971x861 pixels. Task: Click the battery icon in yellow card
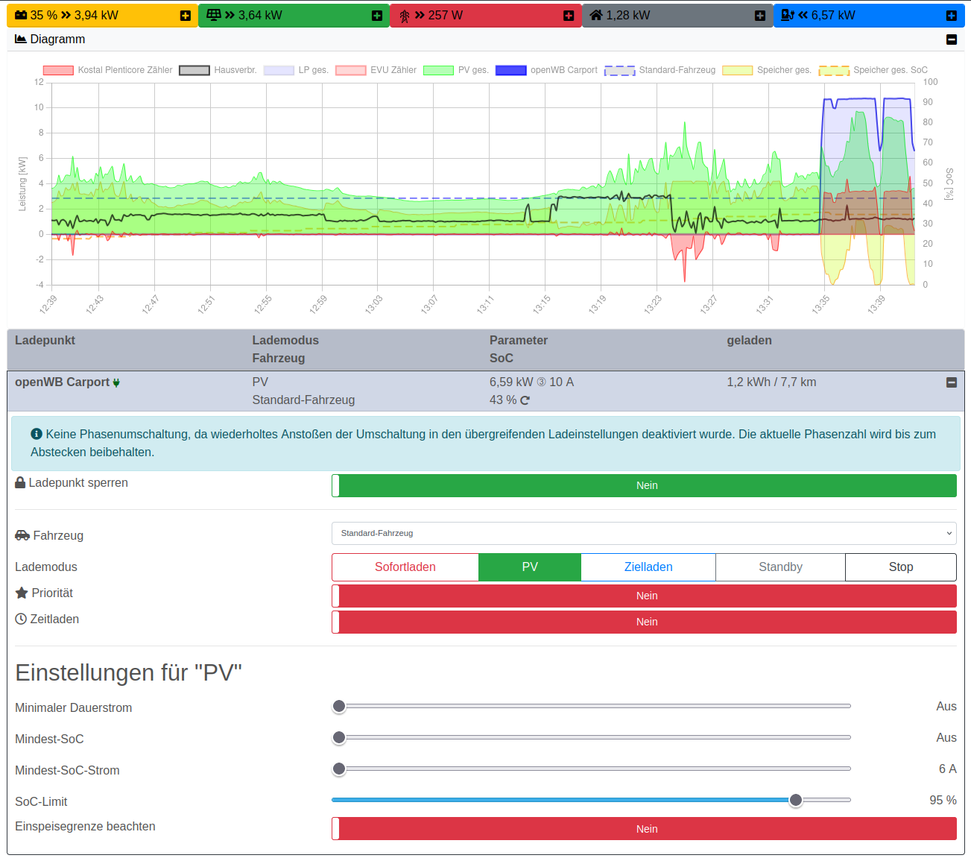[21, 15]
